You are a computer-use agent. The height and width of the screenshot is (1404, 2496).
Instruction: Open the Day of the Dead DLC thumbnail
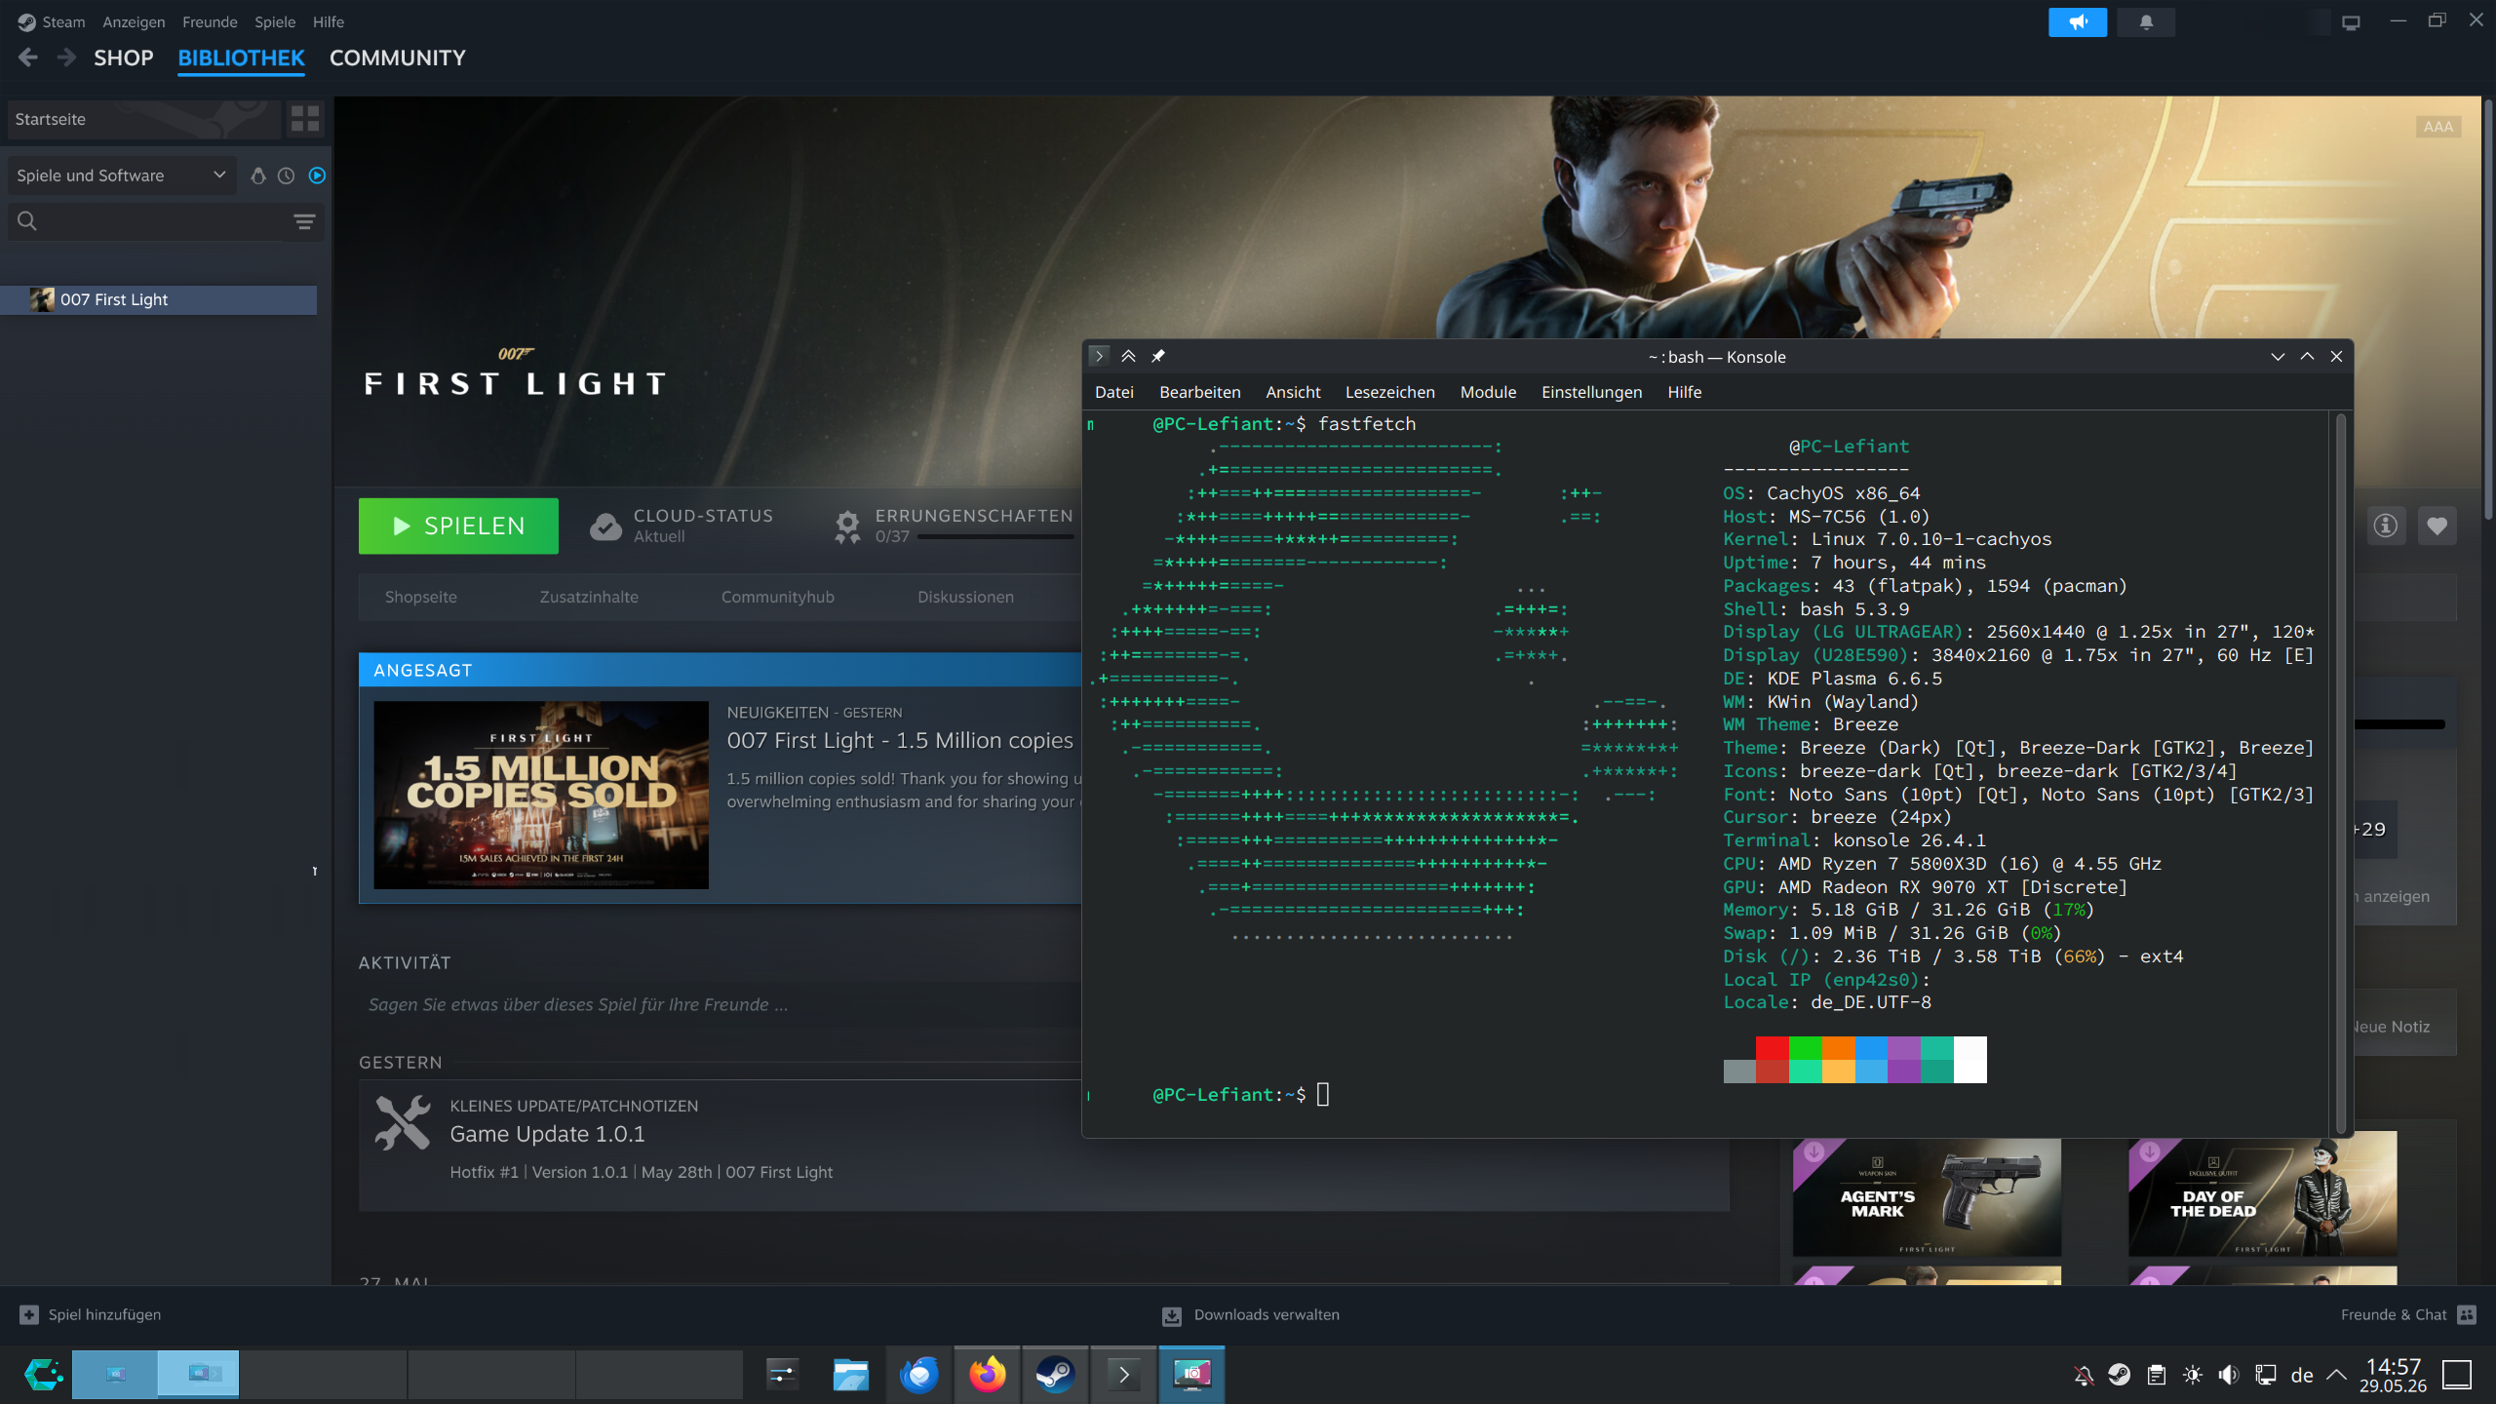[2262, 1196]
